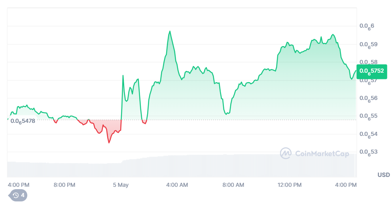The image size is (392, 203).
Task: Click the highest green peak on chart
Action: 170,31
